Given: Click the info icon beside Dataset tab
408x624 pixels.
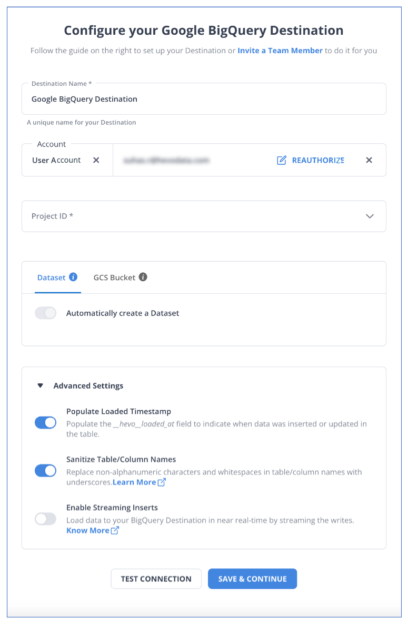Looking at the screenshot, I should pos(73,277).
